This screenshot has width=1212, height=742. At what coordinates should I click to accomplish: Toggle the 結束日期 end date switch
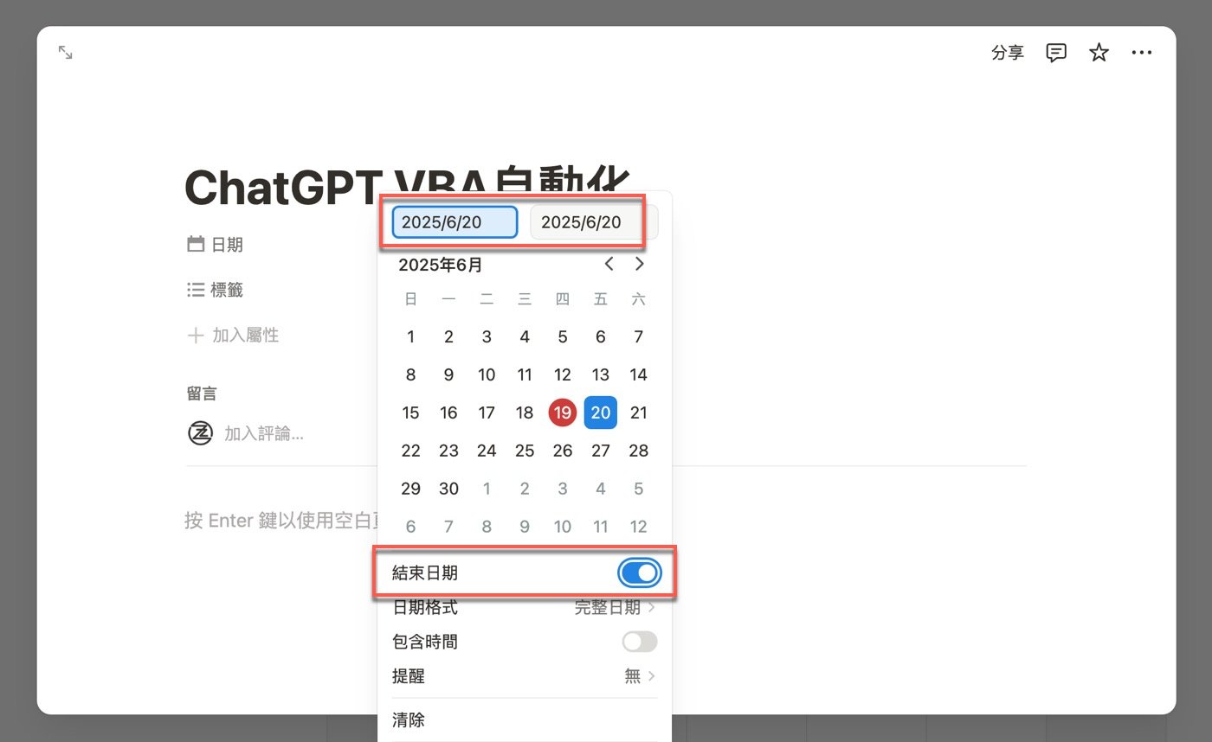(x=639, y=572)
